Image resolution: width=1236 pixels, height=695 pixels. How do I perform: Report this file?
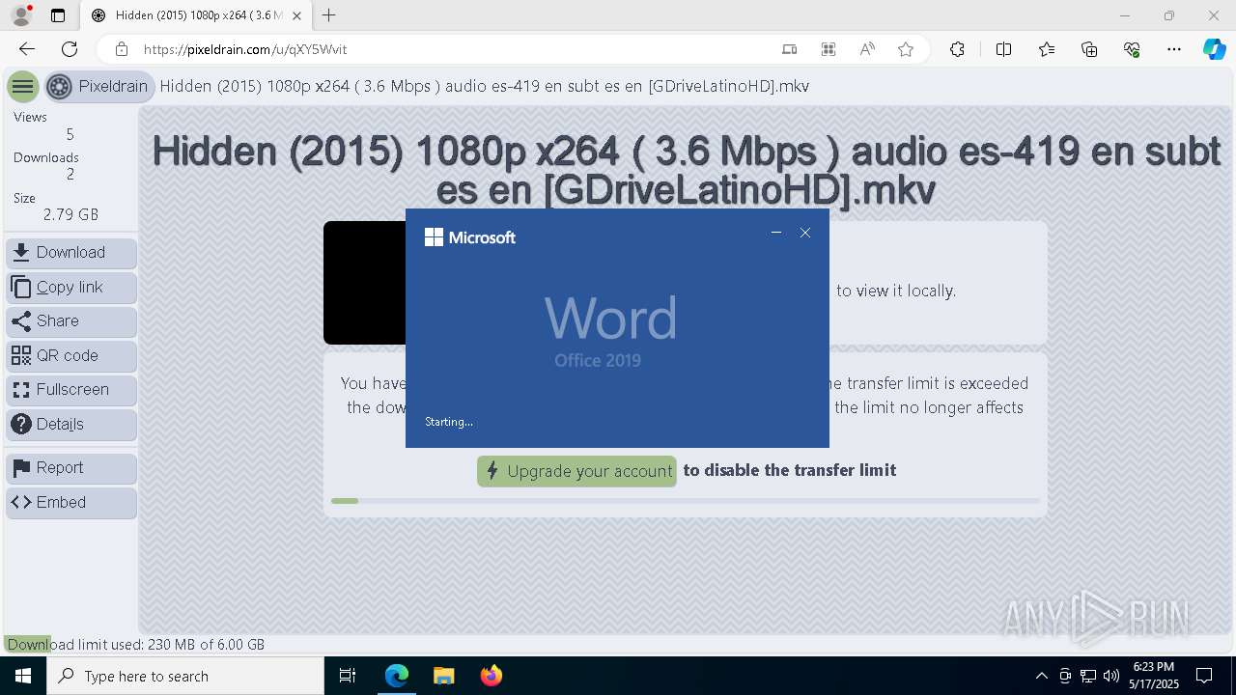pos(71,468)
